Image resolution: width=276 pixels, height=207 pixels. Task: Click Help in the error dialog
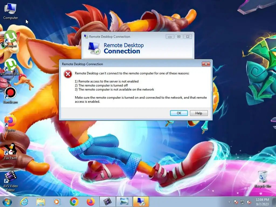[199, 113]
